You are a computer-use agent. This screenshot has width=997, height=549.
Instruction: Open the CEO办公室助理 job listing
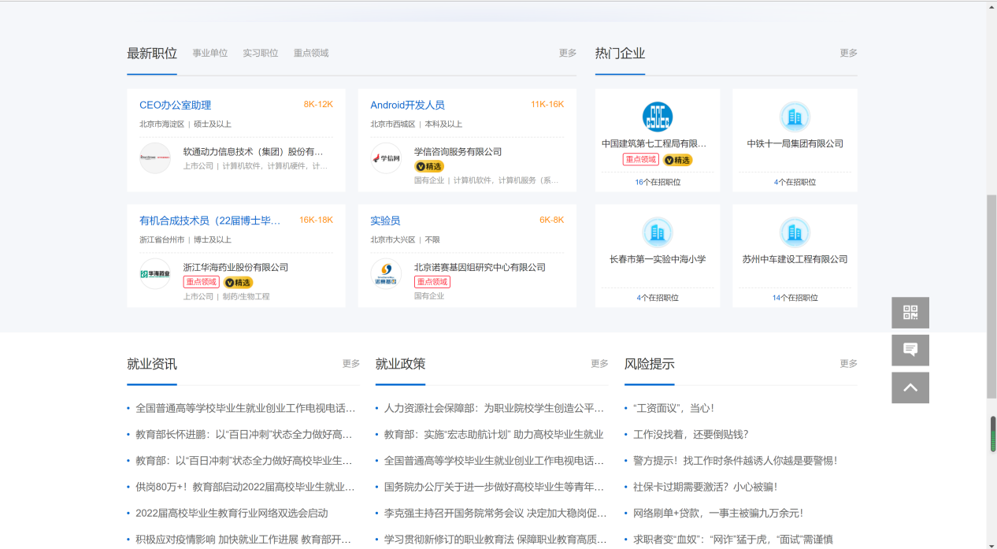click(x=175, y=105)
